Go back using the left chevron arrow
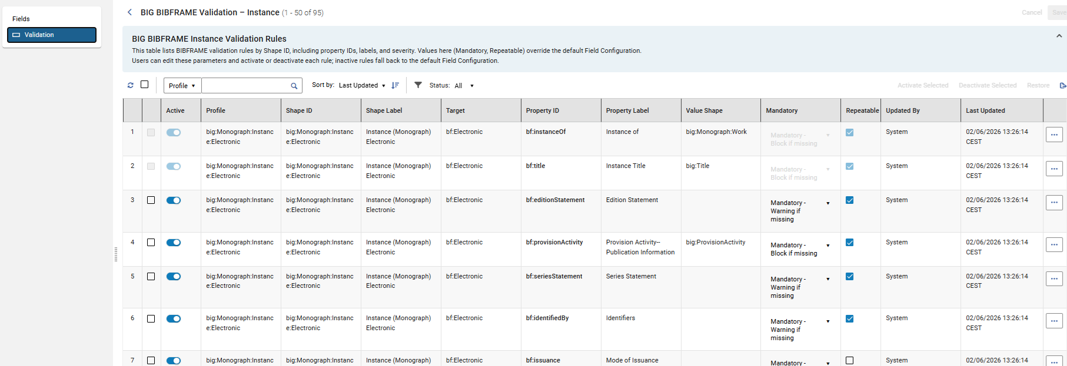The width and height of the screenshot is (1067, 366). click(x=130, y=12)
